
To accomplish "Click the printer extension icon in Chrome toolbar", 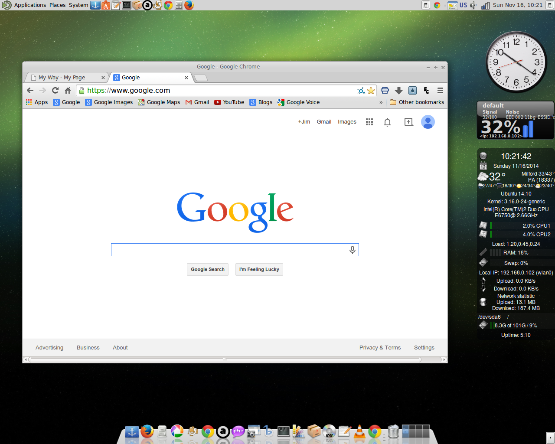I will pos(385,90).
